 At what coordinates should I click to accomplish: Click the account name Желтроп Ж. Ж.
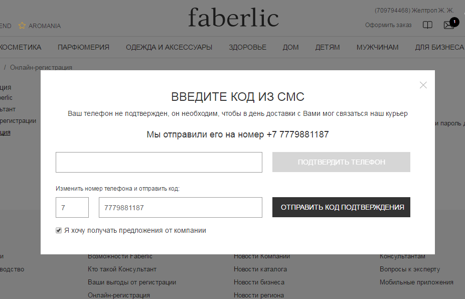pos(433,11)
